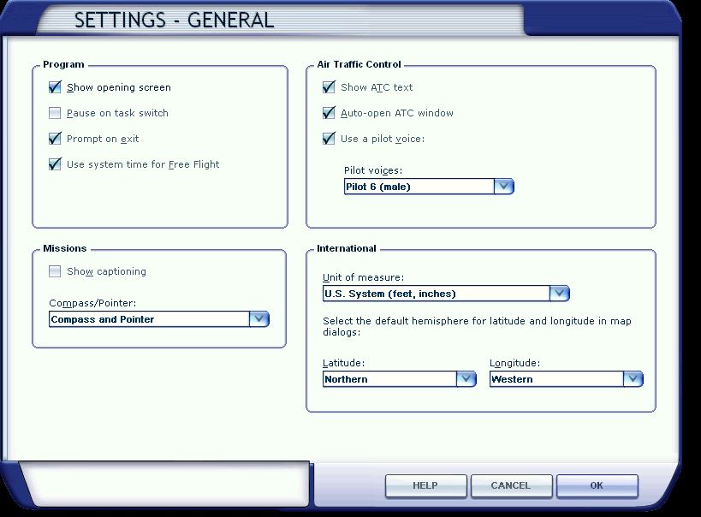Click the International group heading
Viewport: 701px width, 517px height.
pos(347,249)
